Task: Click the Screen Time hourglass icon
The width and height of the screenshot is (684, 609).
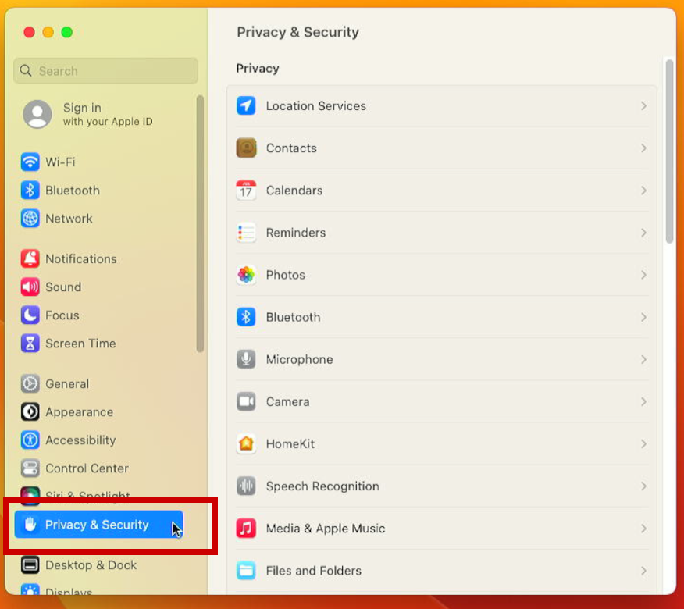Action: (x=30, y=344)
